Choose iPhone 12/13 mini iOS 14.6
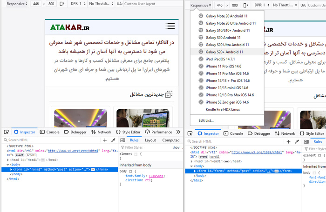The width and height of the screenshot is (326, 212). tap(227, 87)
